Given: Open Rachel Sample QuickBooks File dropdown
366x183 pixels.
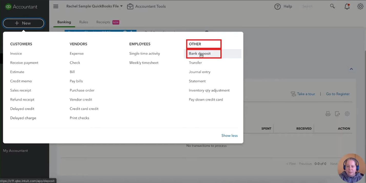Looking at the screenshot, I should 94,6.
